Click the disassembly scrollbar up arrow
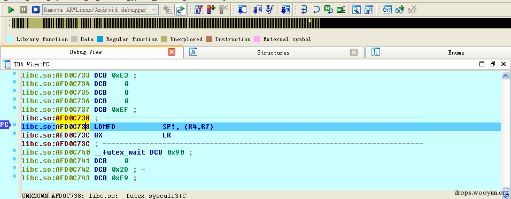This screenshot has width=511, height=199. click(x=505, y=76)
